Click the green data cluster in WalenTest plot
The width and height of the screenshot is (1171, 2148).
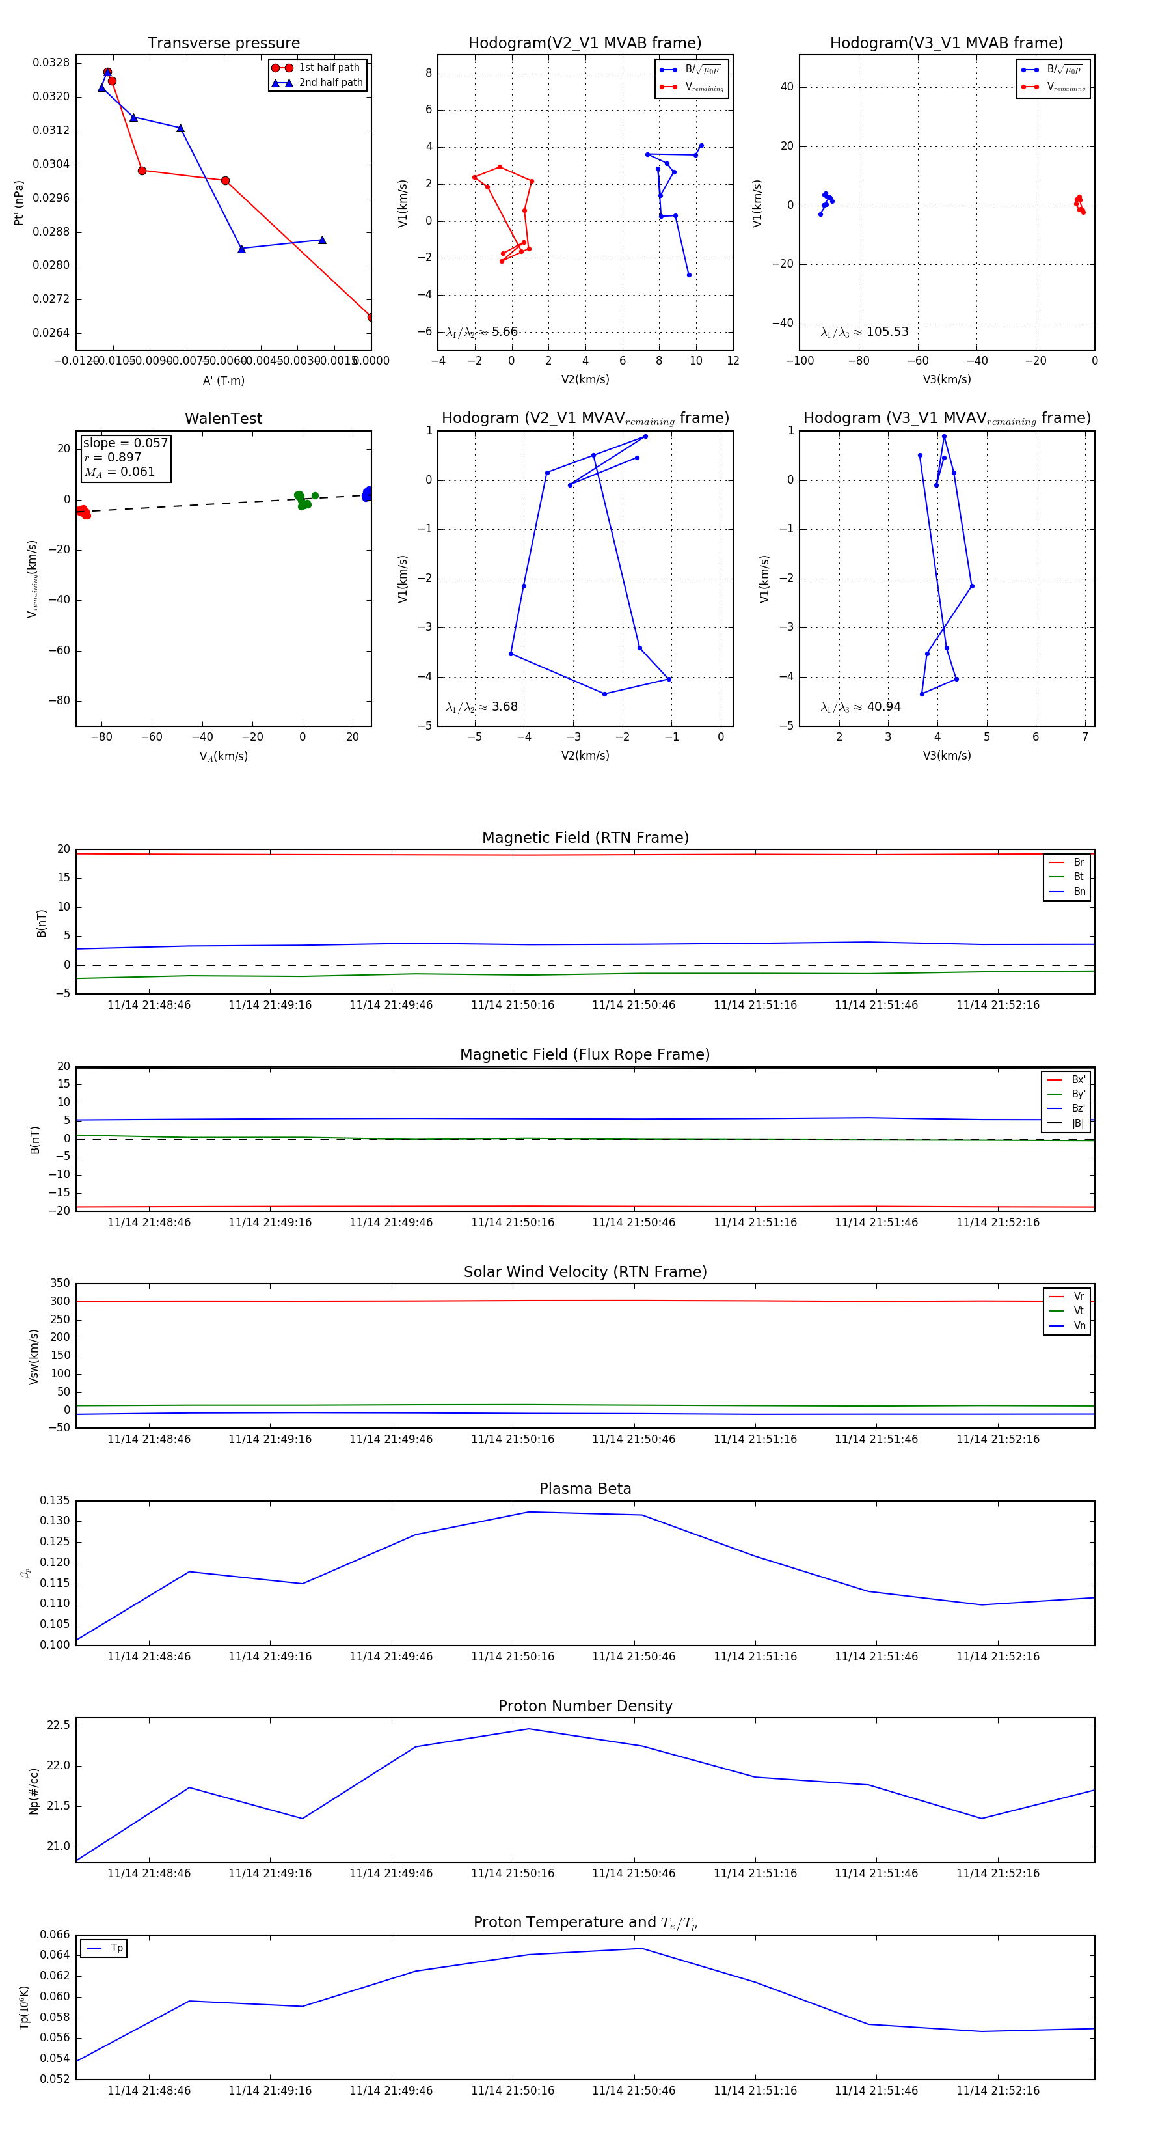tap(303, 501)
